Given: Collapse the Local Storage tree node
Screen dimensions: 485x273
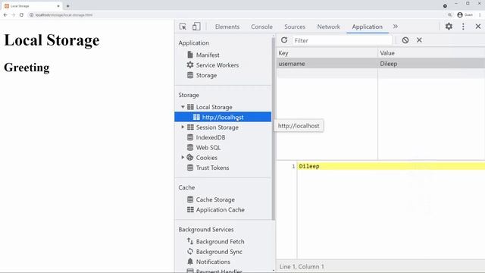Looking at the screenshot, I should (183, 107).
